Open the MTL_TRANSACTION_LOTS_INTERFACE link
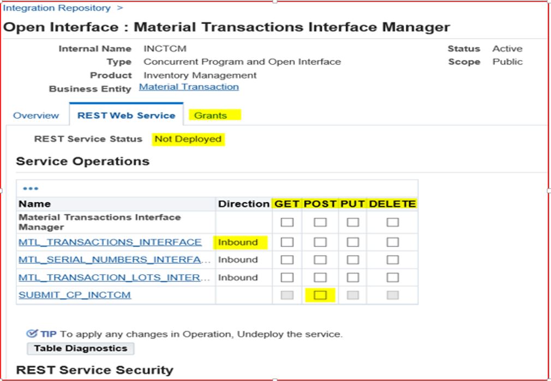Screen dimensions: 551x381 tap(114, 277)
